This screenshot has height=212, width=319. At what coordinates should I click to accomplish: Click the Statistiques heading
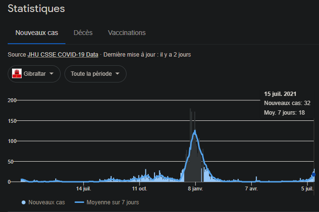coord(36,9)
